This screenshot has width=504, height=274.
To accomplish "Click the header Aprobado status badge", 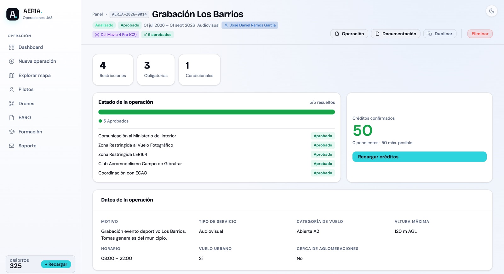I will coord(130,25).
